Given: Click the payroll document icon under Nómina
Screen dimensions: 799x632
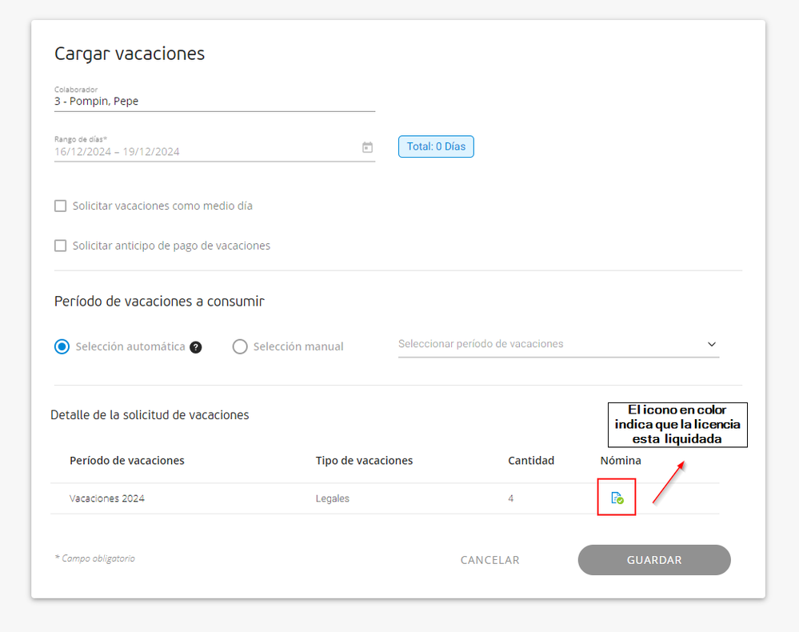Looking at the screenshot, I should [x=617, y=498].
